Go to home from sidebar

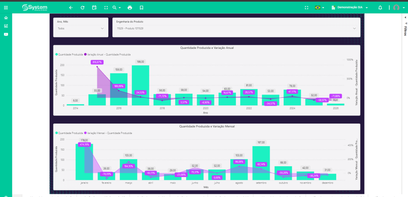[x=6, y=18]
